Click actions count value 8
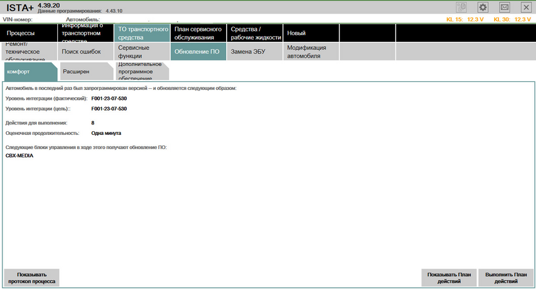Image resolution: width=536 pixels, height=289 pixels. 92,123
